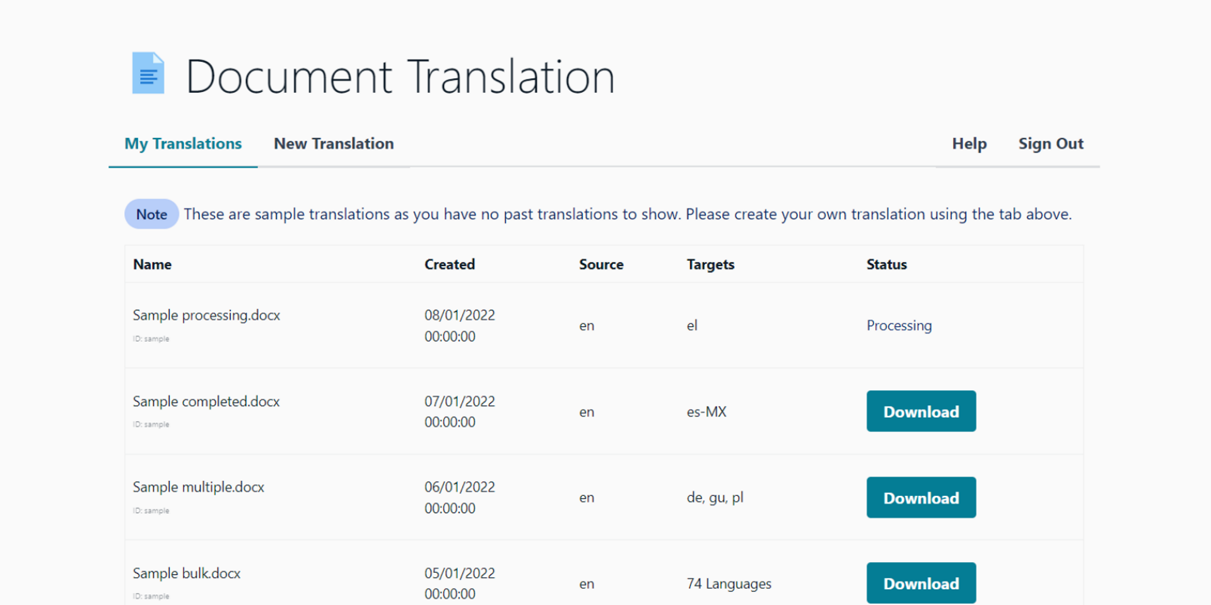Select the Sample completed.docx file name

206,401
